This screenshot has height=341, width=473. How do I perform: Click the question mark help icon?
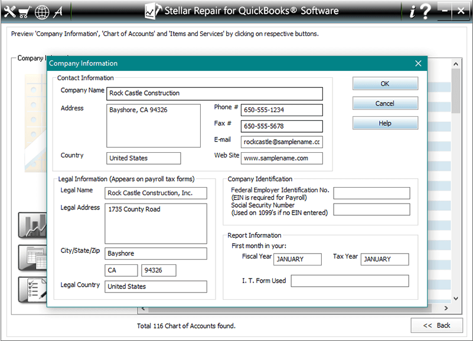pos(425,11)
